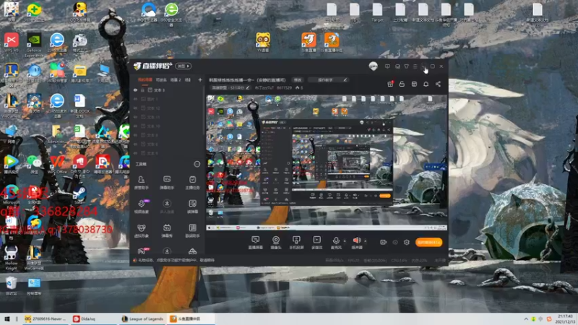Viewport: 578px width, 325px height.
Task: Open the 视频连麦 tool
Action: click(x=141, y=207)
